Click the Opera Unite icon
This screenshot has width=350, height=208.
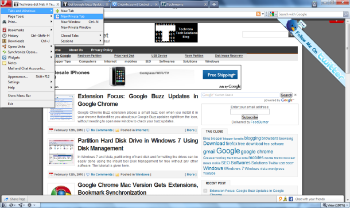coord(4,47)
